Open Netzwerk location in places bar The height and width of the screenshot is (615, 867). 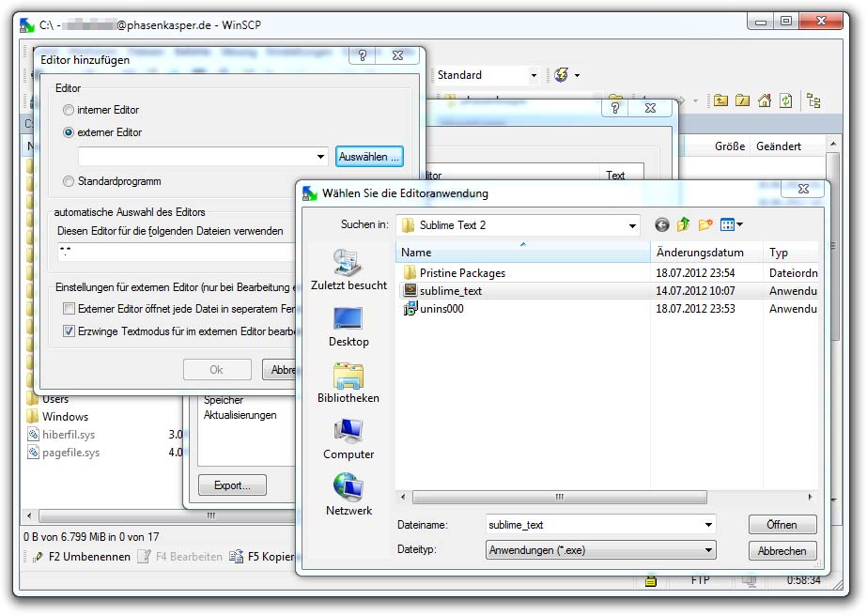click(348, 496)
